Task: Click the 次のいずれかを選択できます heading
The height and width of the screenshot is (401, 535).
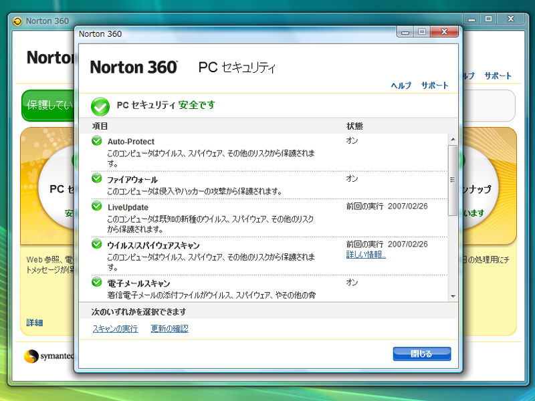Action: [139, 311]
